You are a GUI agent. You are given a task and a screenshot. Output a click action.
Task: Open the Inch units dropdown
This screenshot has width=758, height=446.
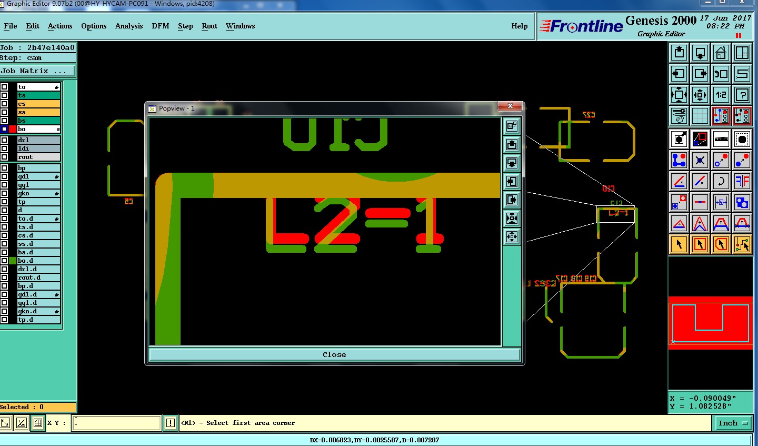click(733, 423)
